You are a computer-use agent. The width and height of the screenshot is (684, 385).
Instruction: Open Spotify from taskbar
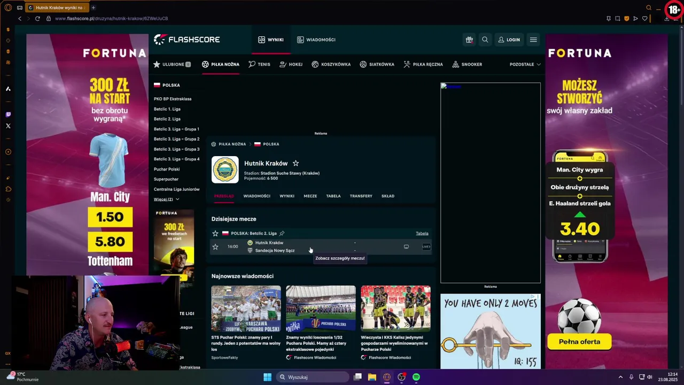click(416, 377)
